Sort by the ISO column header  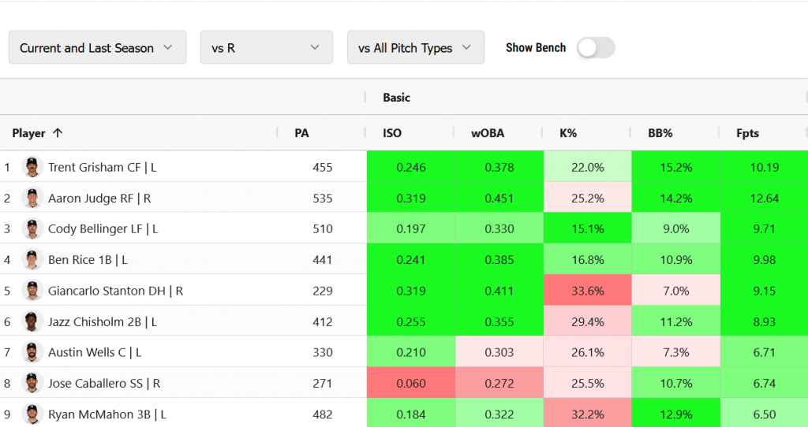click(392, 133)
